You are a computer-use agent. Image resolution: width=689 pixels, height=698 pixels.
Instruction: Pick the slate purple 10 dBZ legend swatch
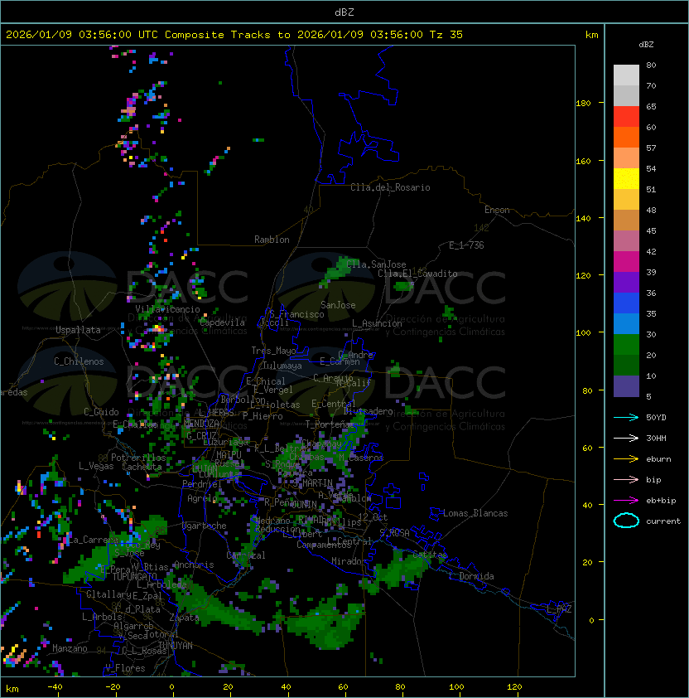point(626,386)
